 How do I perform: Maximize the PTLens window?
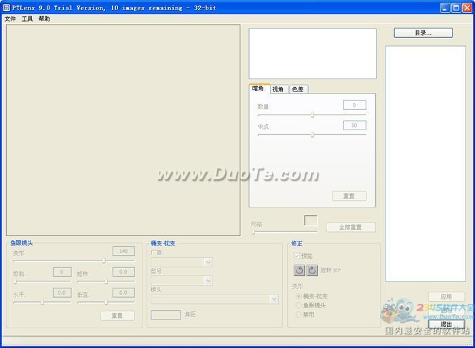[456, 7]
